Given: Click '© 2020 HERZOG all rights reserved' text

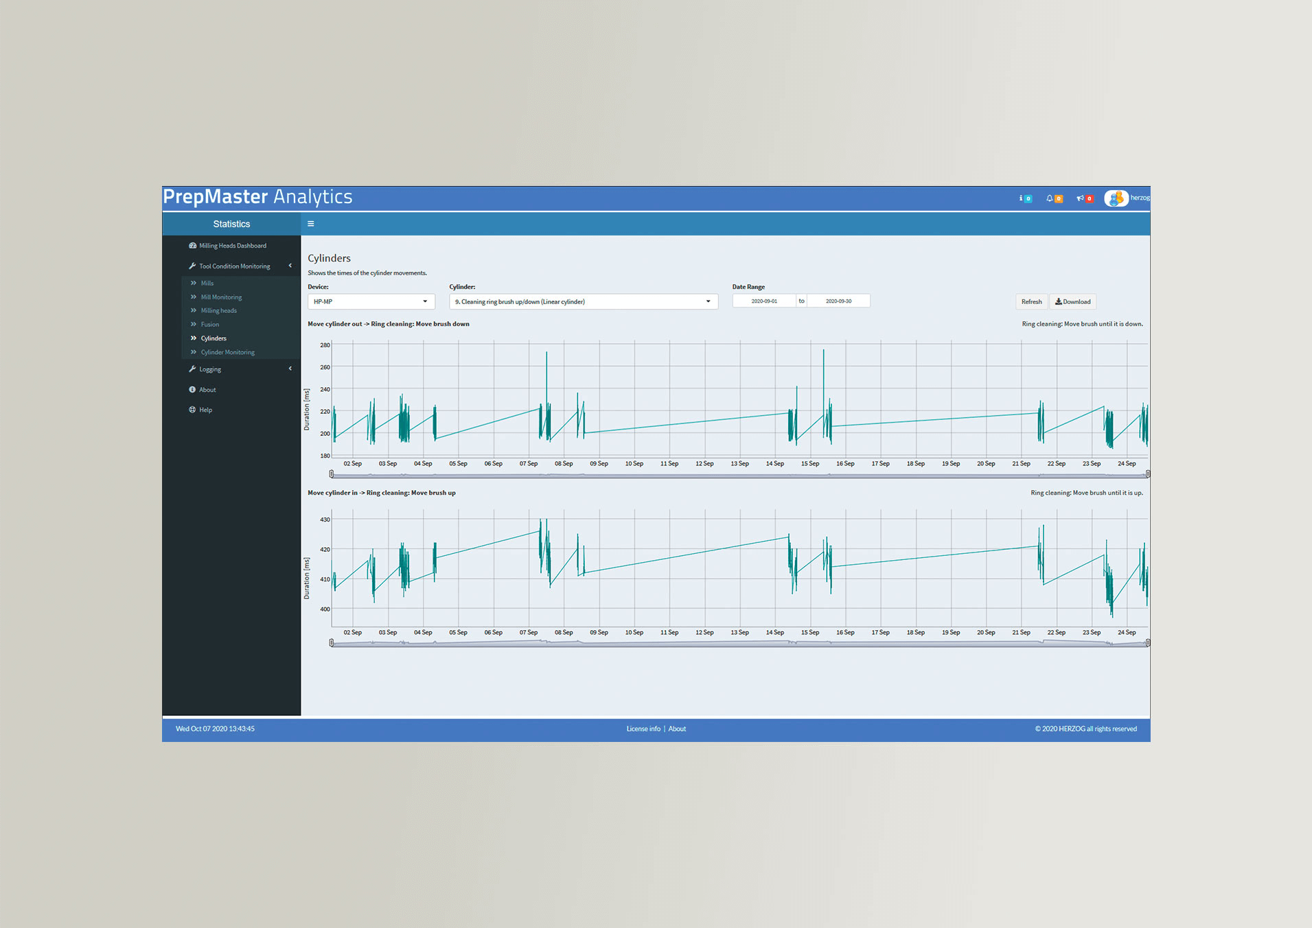Looking at the screenshot, I should click(1086, 729).
